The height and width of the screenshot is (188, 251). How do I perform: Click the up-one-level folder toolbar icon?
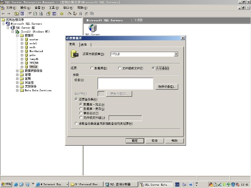coord(16,13)
